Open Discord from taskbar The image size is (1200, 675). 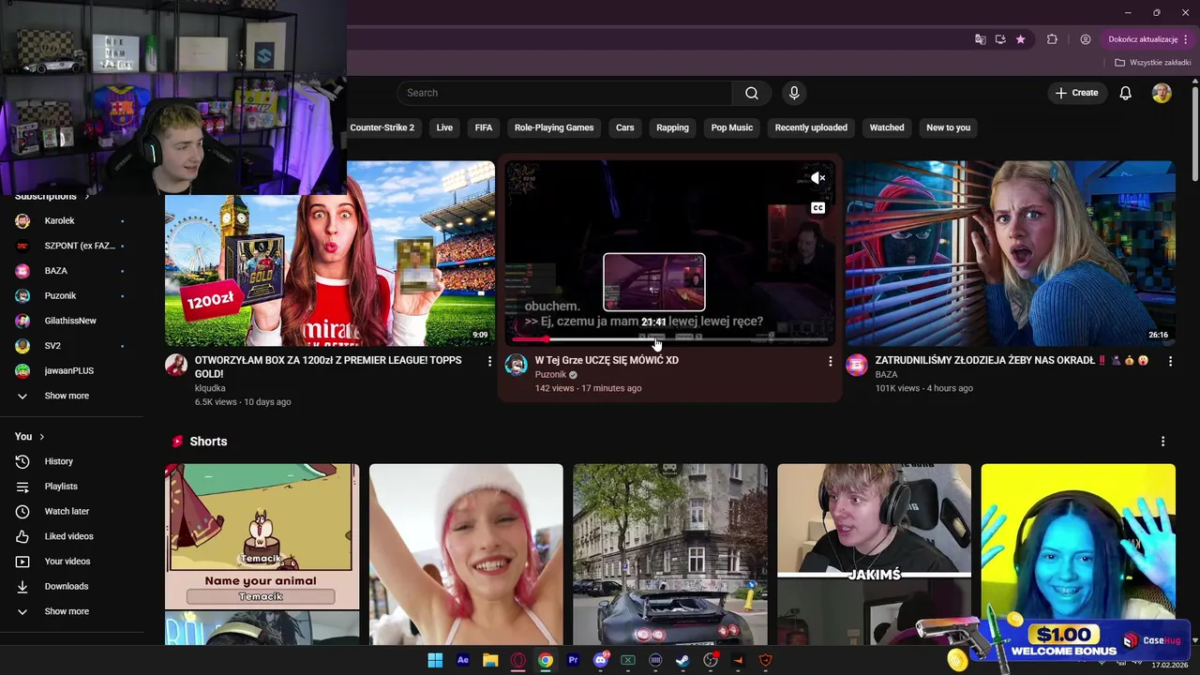click(601, 660)
